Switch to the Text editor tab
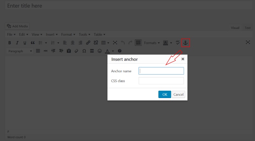 [247, 28]
